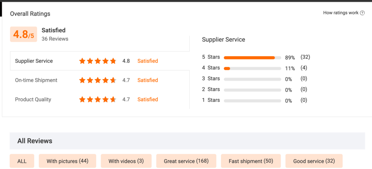Click the 3 Stars empty progress bar
The image size is (372, 169).
(x=252, y=79)
